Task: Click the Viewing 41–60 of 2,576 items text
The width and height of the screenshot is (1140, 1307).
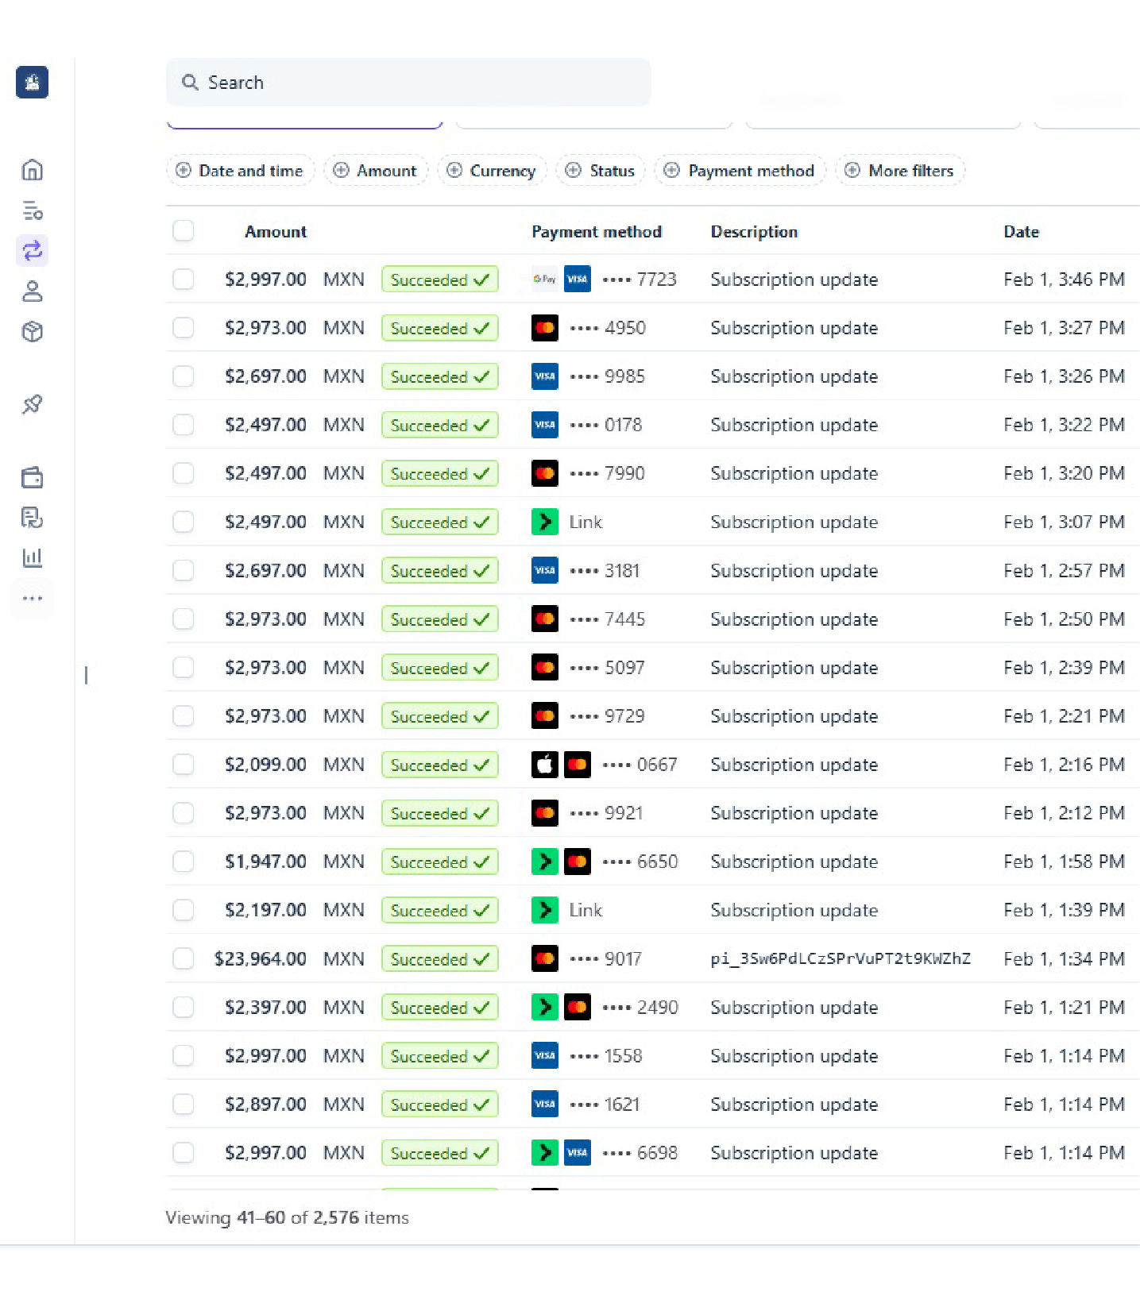Action: point(287,1217)
